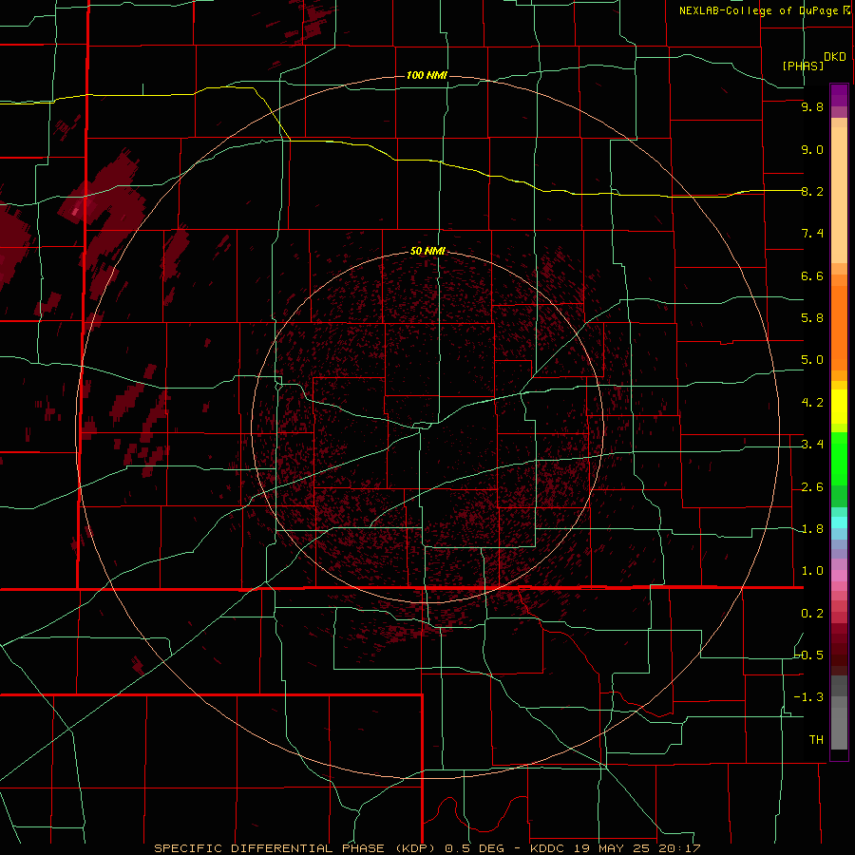Select the 8.2 scale value
Image resolution: width=855 pixels, height=855 pixels.
812,191
